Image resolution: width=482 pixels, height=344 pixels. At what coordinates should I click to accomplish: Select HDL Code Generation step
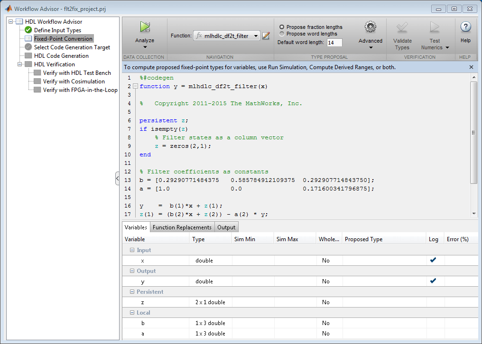pos(61,56)
